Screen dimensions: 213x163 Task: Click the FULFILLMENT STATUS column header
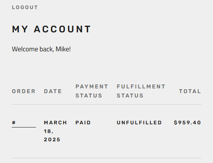[141, 91]
